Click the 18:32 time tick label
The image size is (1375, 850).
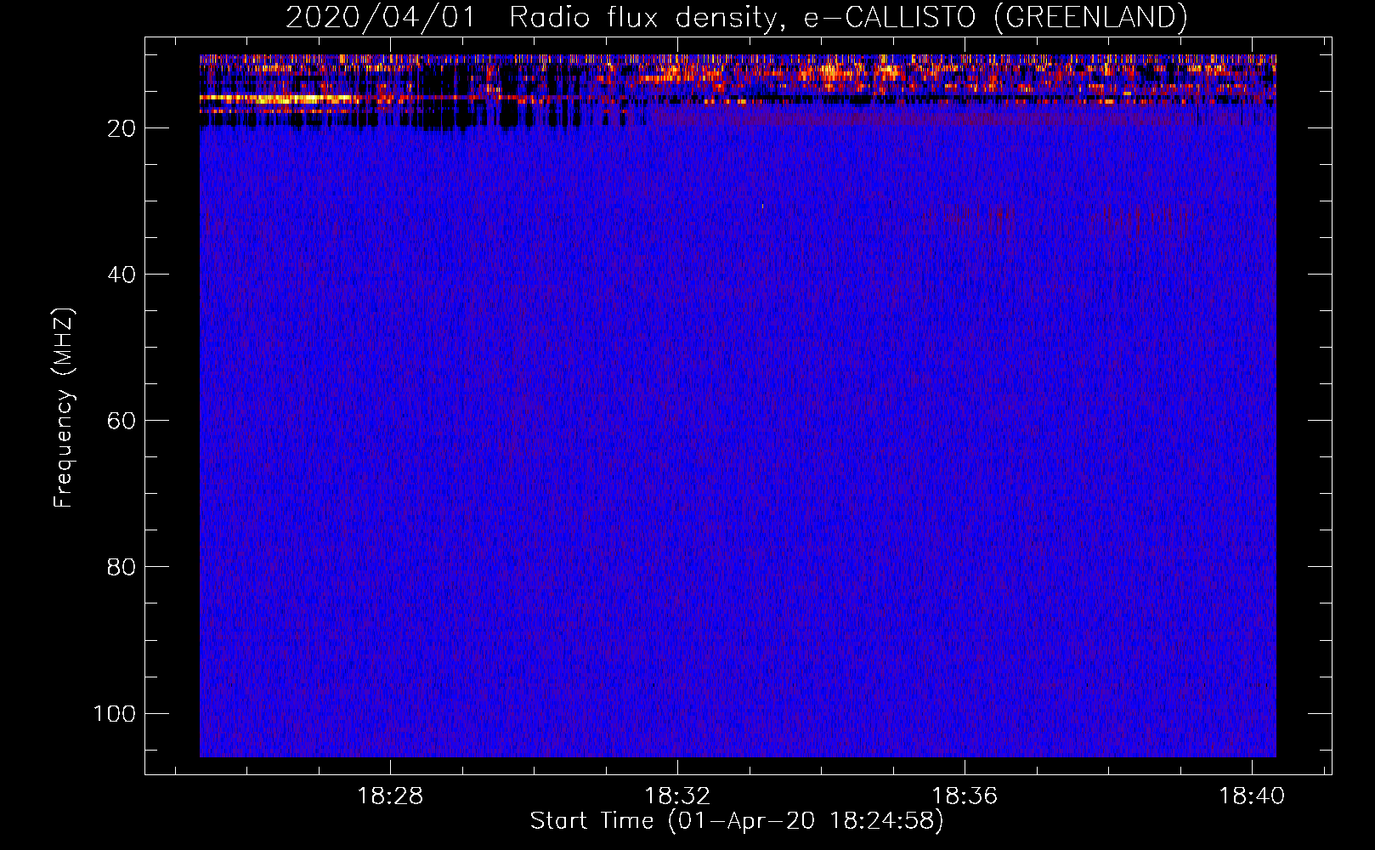pyautogui.click(x=677, y=796)
